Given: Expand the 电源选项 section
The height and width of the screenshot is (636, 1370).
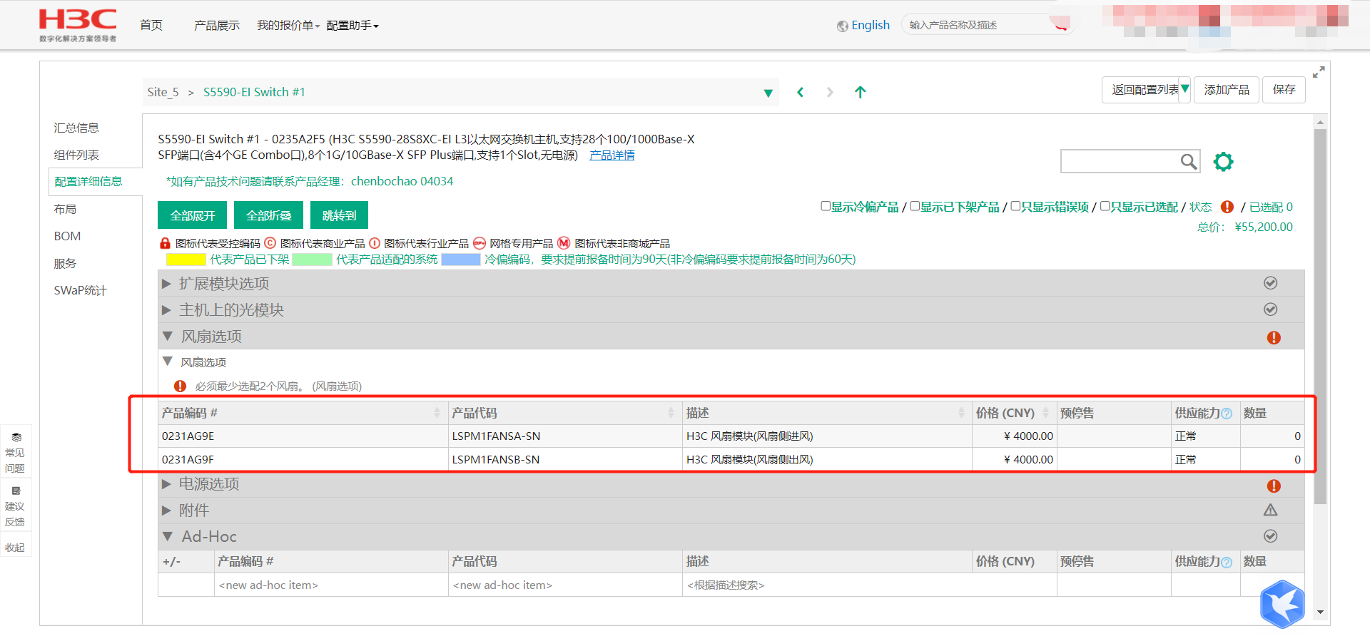Looking at the screenshot, I should point(166,484).
